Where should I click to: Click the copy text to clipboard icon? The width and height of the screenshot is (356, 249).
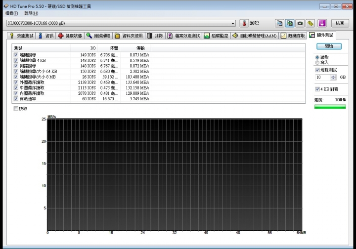point(280,23)
